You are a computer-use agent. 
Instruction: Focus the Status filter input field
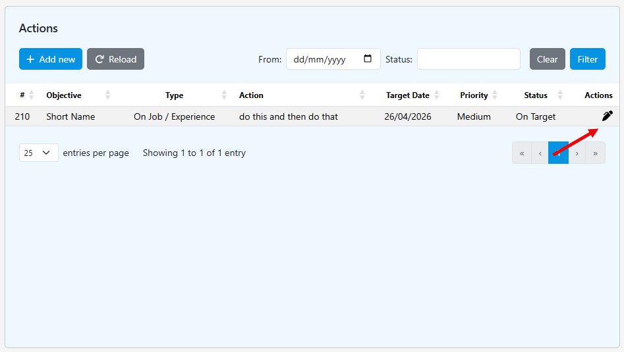coord(468,59)
